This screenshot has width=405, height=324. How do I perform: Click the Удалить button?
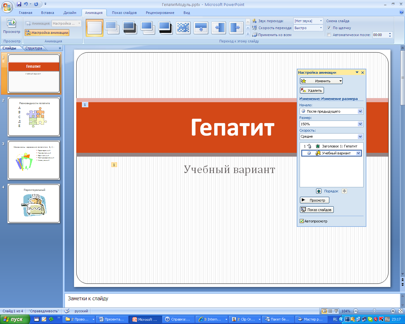click(312, 90)
